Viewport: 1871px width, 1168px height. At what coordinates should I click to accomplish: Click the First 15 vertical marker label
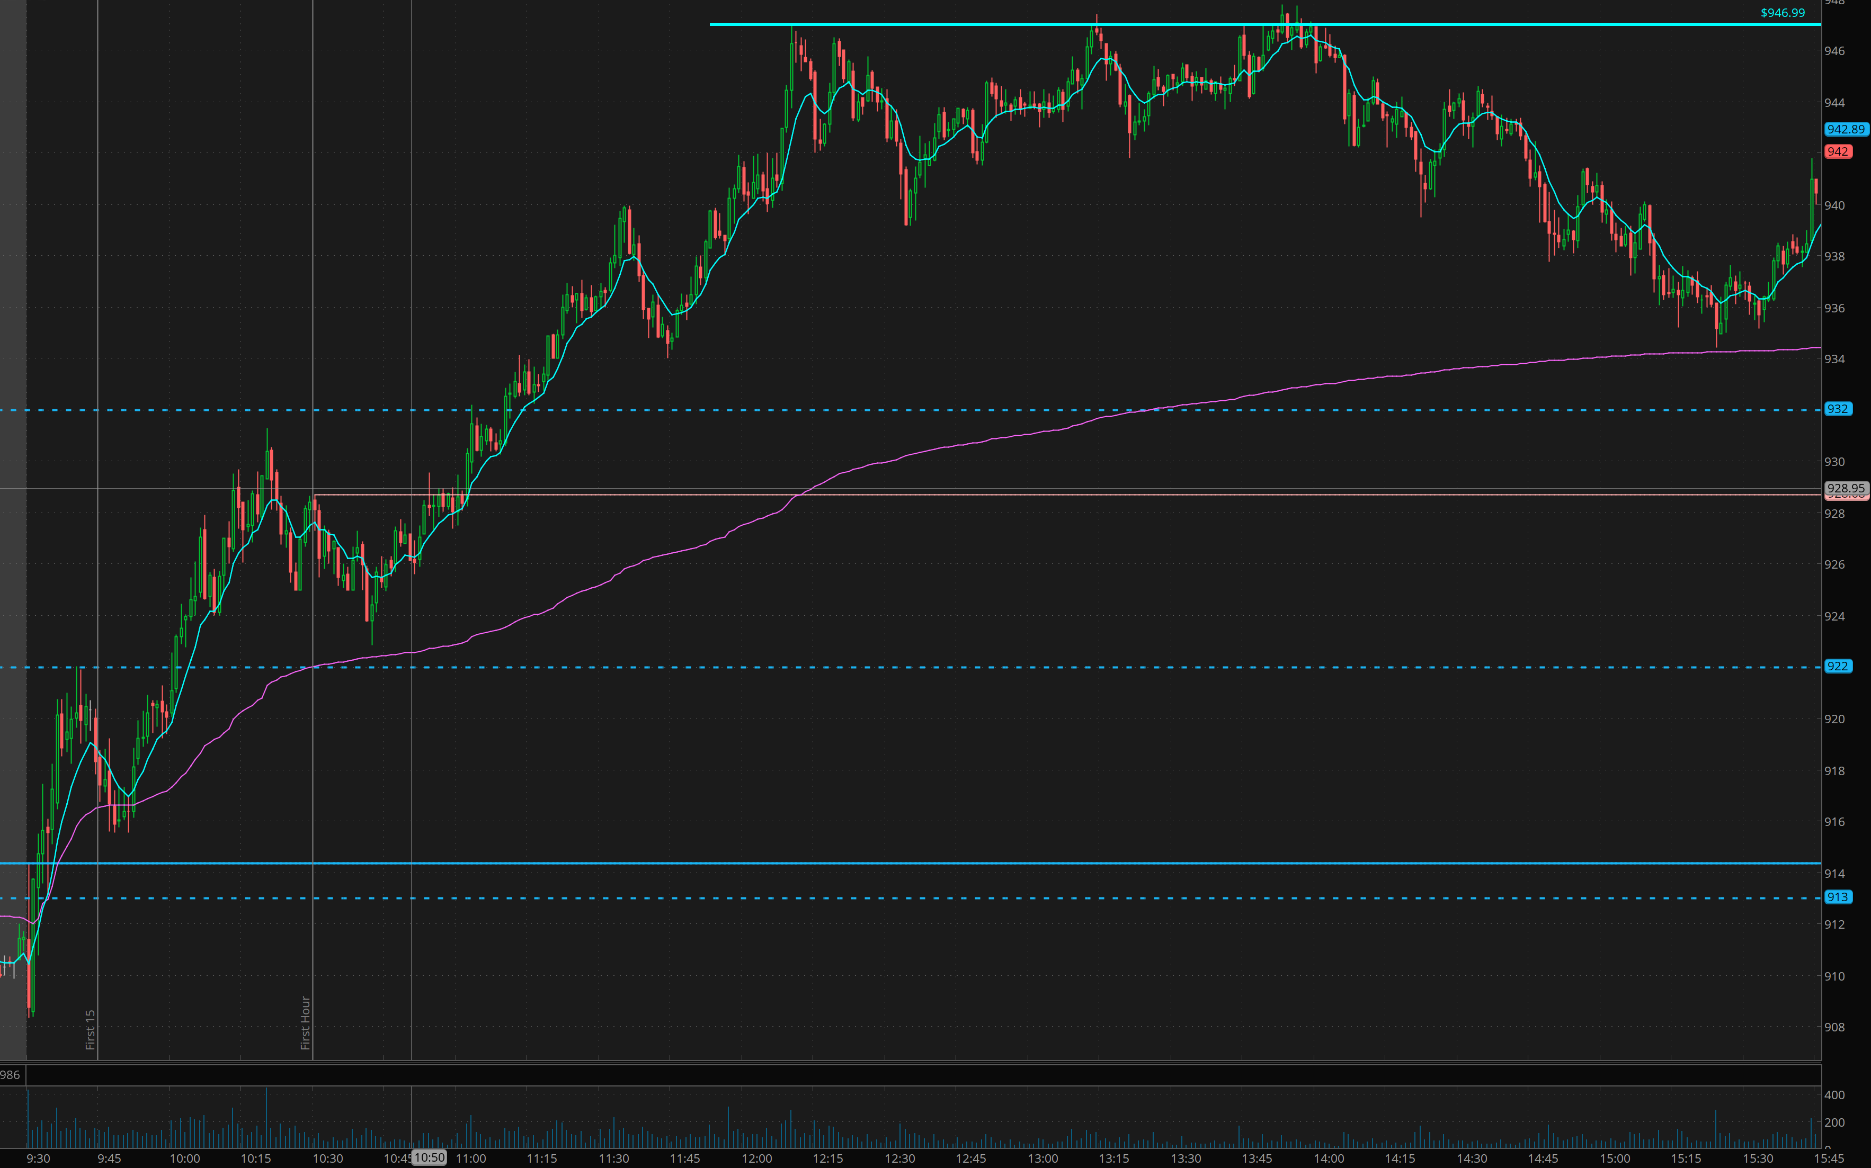pyautogui.click(x=91, y=1029)
